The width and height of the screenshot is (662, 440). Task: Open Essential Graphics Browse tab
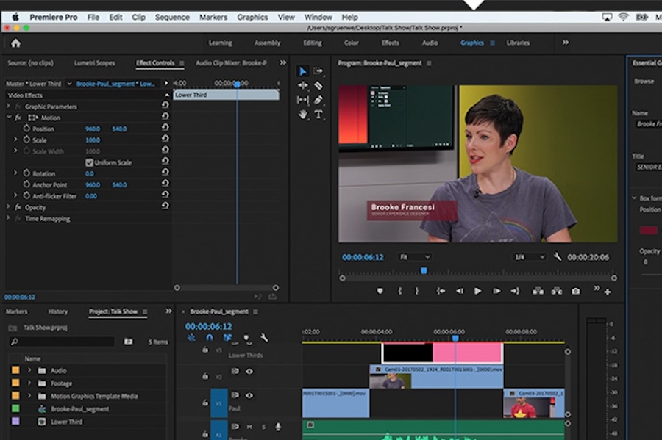(x=644, y=81)
